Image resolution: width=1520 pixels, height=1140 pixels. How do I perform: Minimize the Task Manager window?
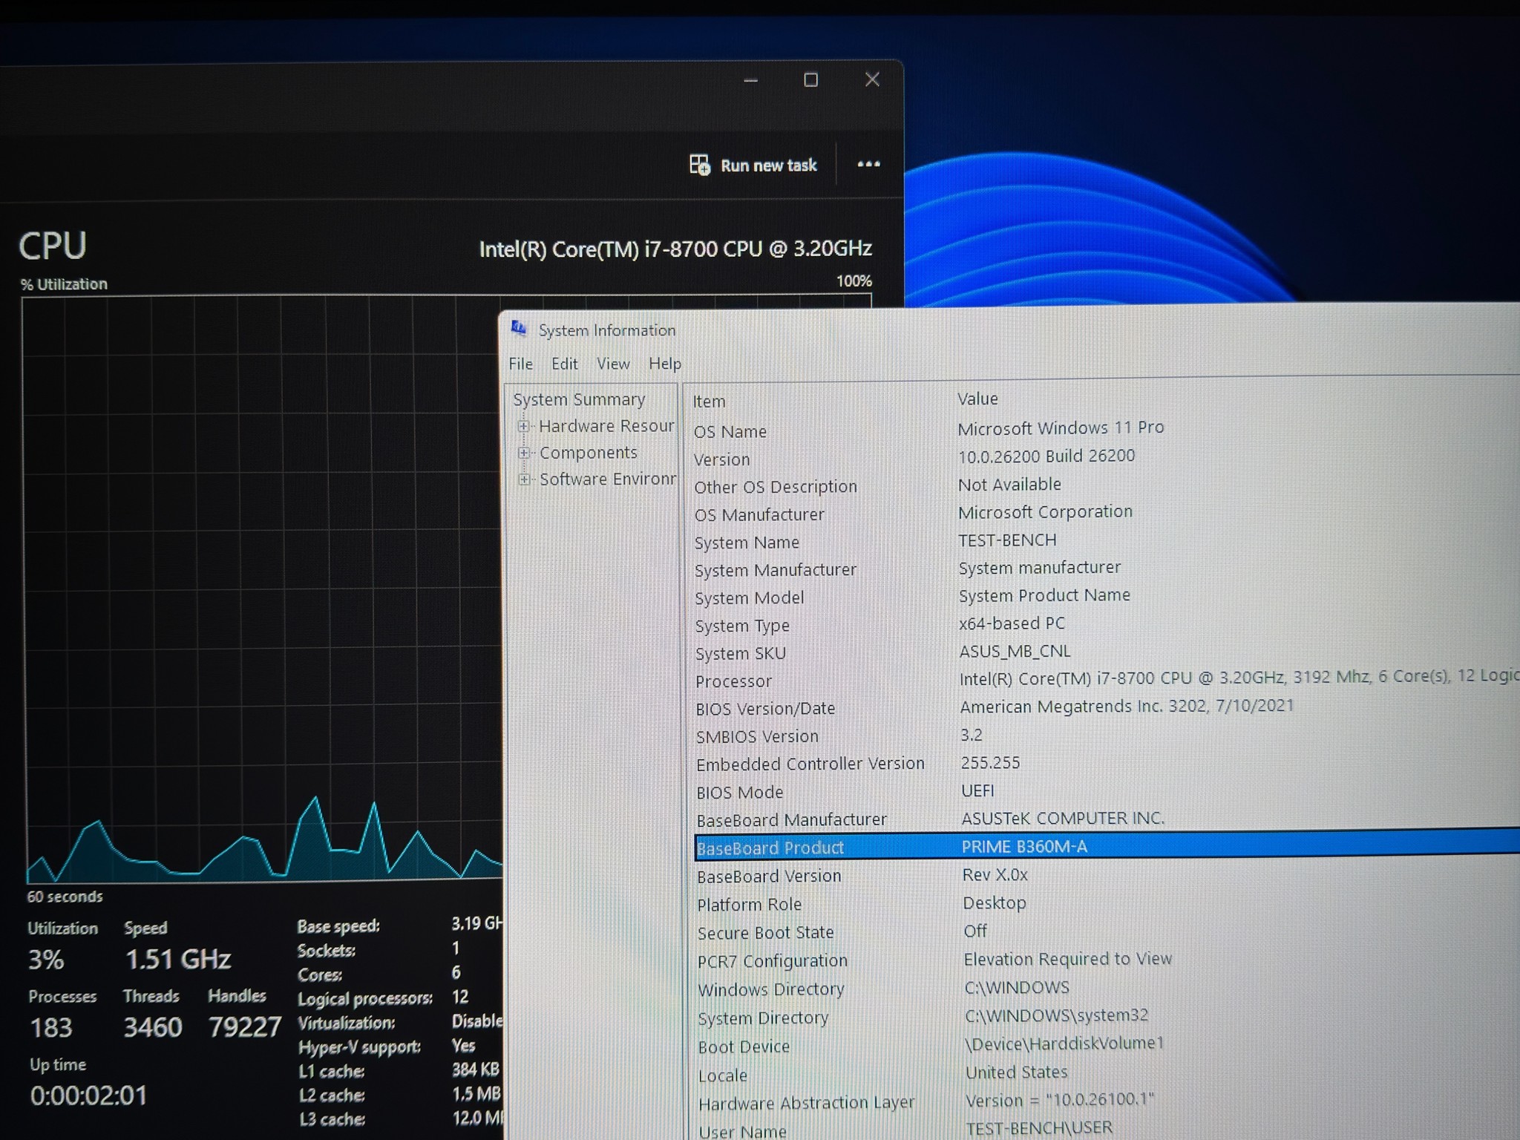(x=751, y=80)
